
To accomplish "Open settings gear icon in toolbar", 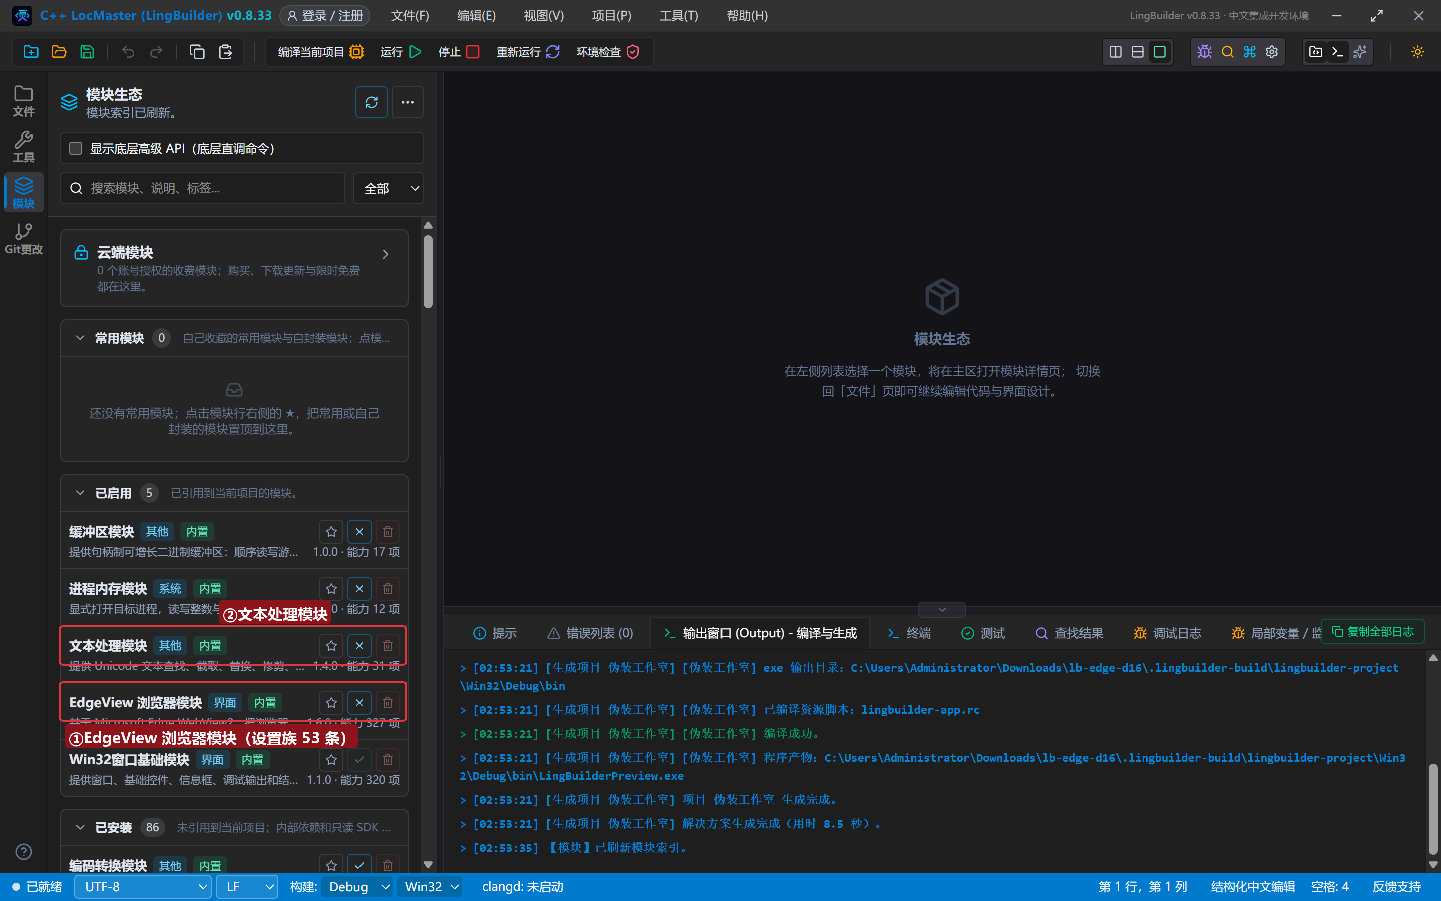I will [x=1272, y=52].
